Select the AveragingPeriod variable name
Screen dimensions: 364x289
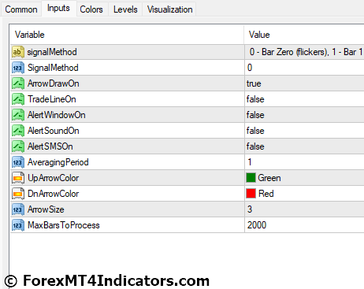coord(58,162)
